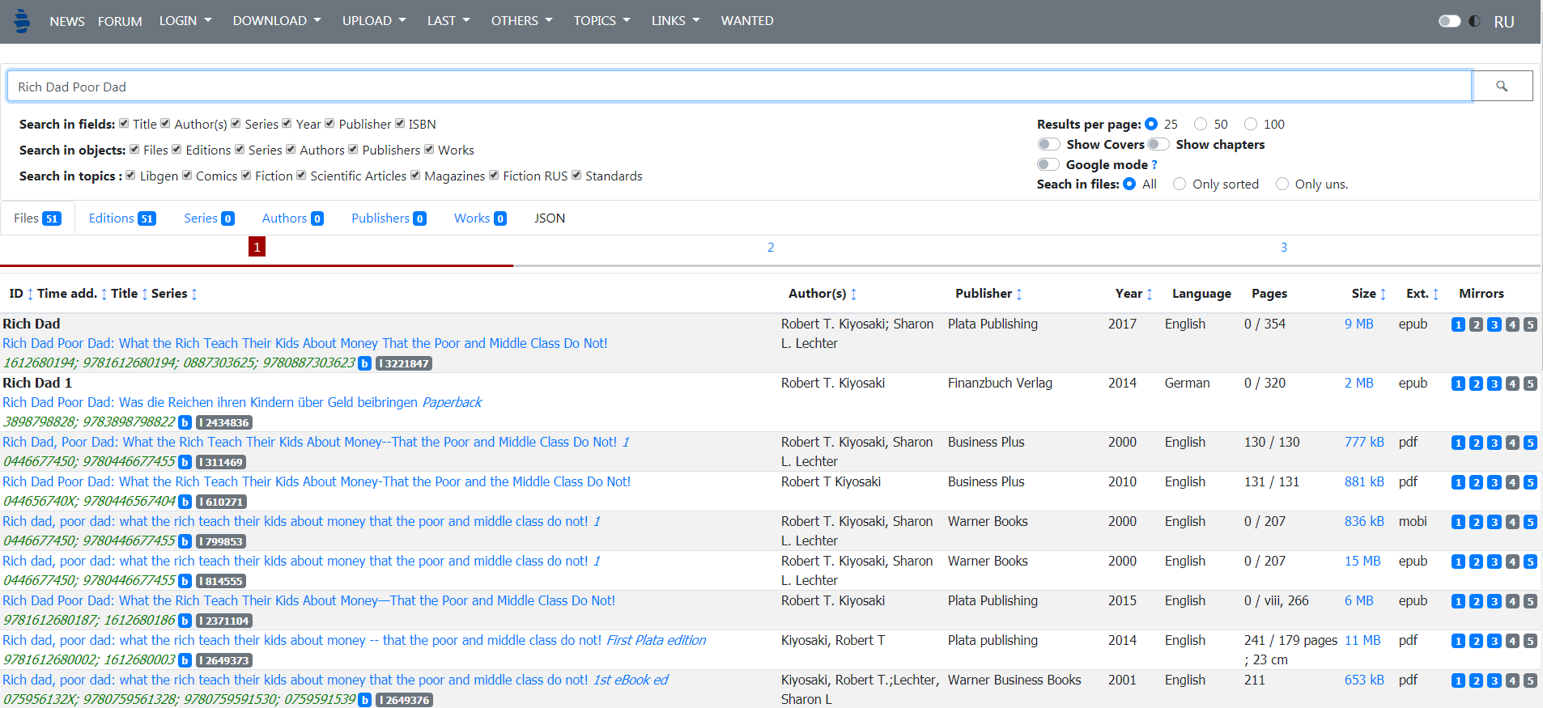This screenshot has height=708, width=1543.
Task: Expand the DOWNLOAD dropdown menu
Action: 277,21
